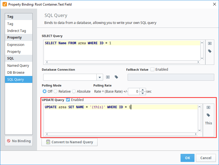Click UPDATE Query scroll down arrow
Image resolution: width=219 pixels, height=165 pixels.
coord(199,130)
